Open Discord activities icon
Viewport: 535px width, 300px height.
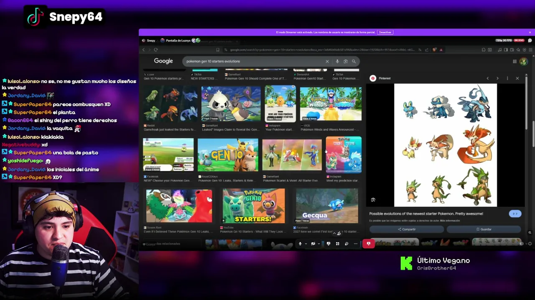point(337,244)
